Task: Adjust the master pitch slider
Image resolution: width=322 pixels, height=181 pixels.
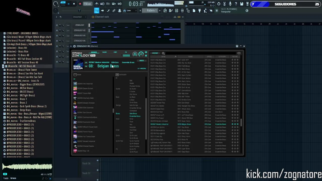Action: 79,11
